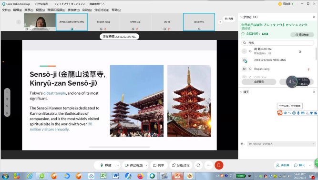Toggle the 聊天 chat panel button
Screen dimensions: 318x180
299,165
